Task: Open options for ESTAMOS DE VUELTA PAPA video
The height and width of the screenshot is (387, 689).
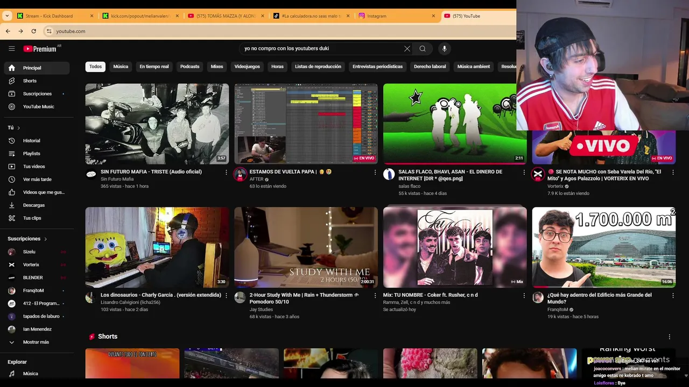Action: coord(375,172)
